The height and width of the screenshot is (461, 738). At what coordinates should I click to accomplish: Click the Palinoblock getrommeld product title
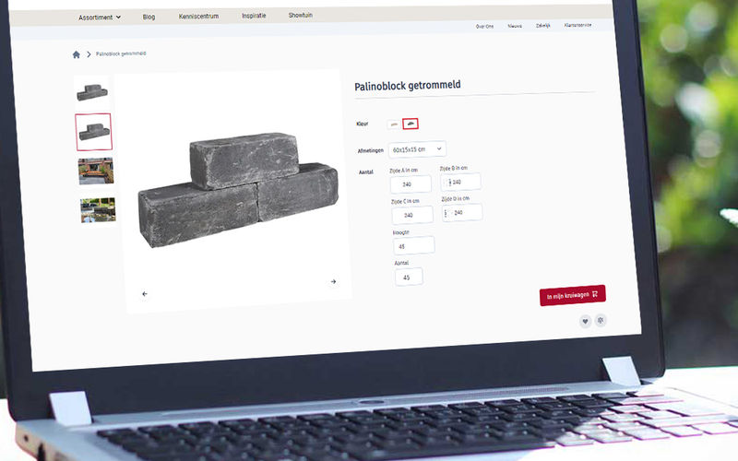tap(407, 86)
